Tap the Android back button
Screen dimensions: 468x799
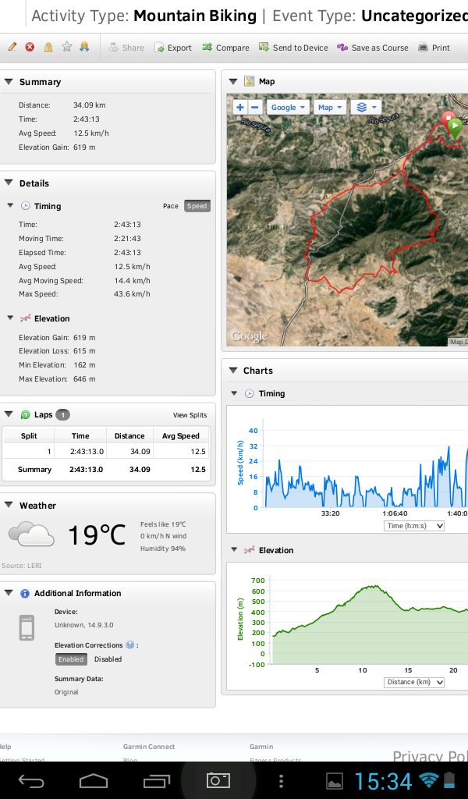click(x=31, y=780)
